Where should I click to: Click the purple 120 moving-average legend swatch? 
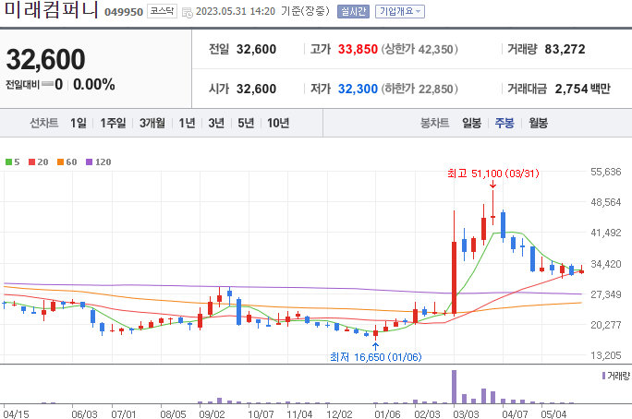pos(90,162)
